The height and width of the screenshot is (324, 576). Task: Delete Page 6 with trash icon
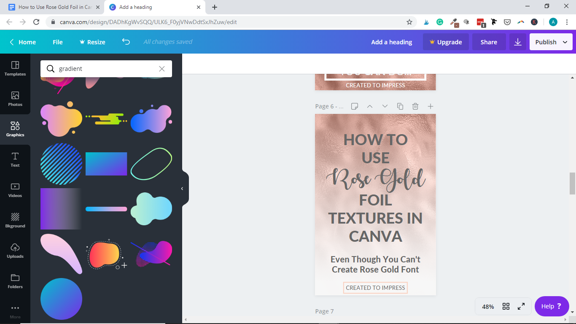(x=415, y=106)
